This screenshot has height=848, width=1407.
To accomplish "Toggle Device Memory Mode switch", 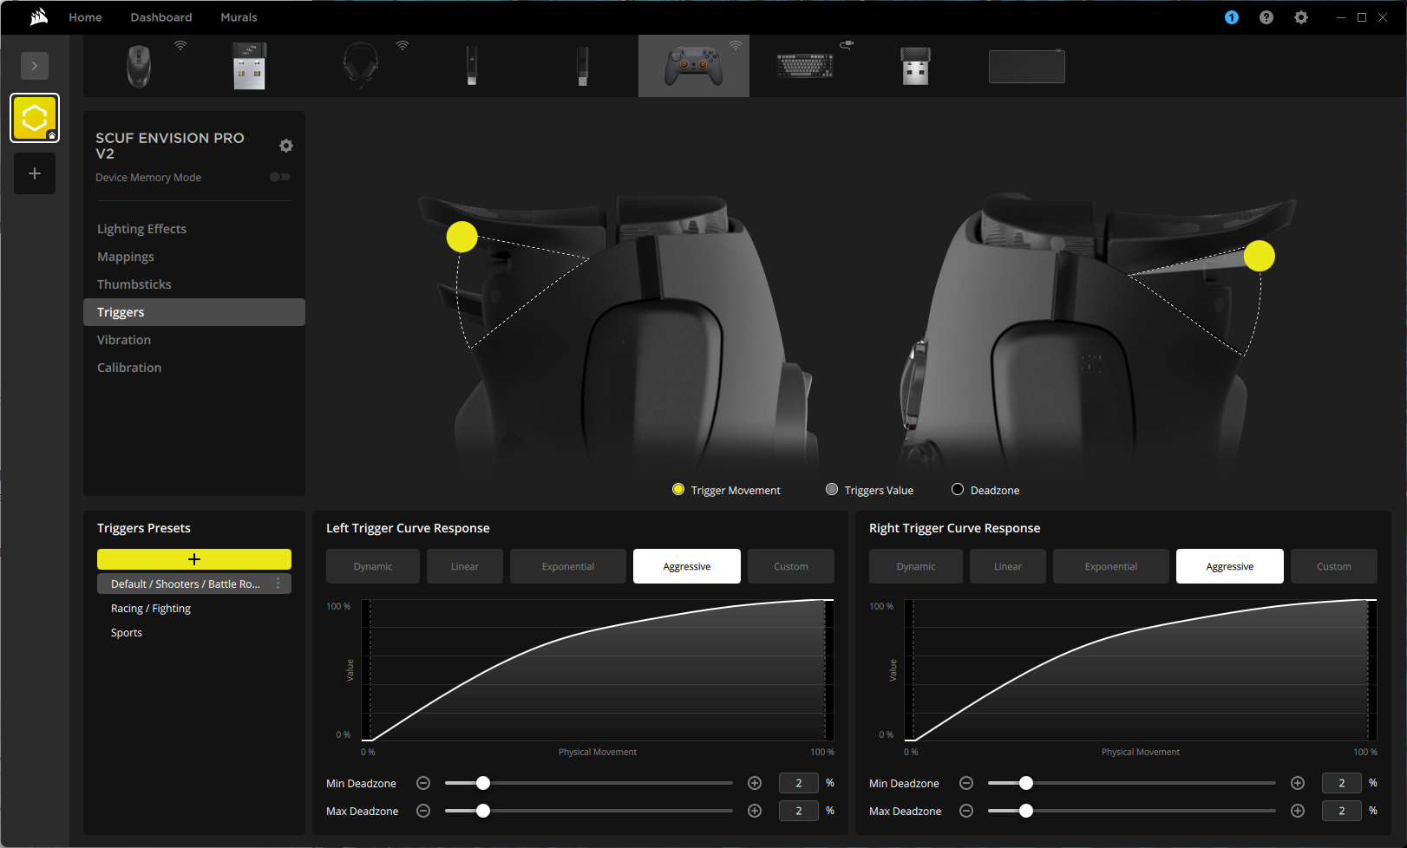I will coord(279,177).
